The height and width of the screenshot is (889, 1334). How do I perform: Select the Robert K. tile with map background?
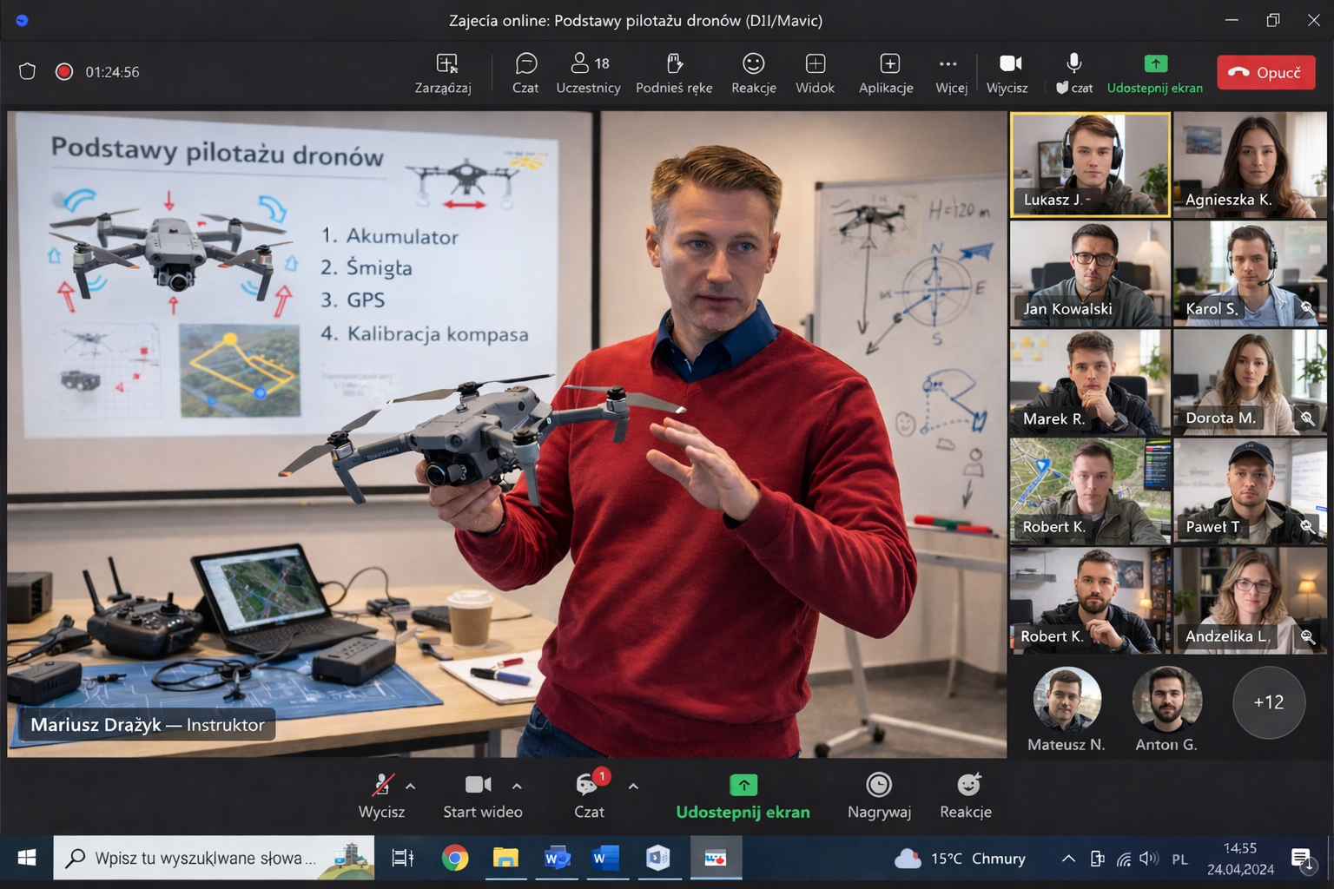click(1090, 491)
